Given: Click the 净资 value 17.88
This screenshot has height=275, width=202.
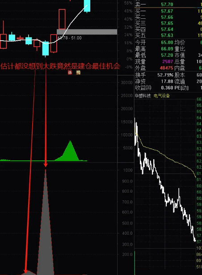Looking at the screenshot, I should point(167,81).
